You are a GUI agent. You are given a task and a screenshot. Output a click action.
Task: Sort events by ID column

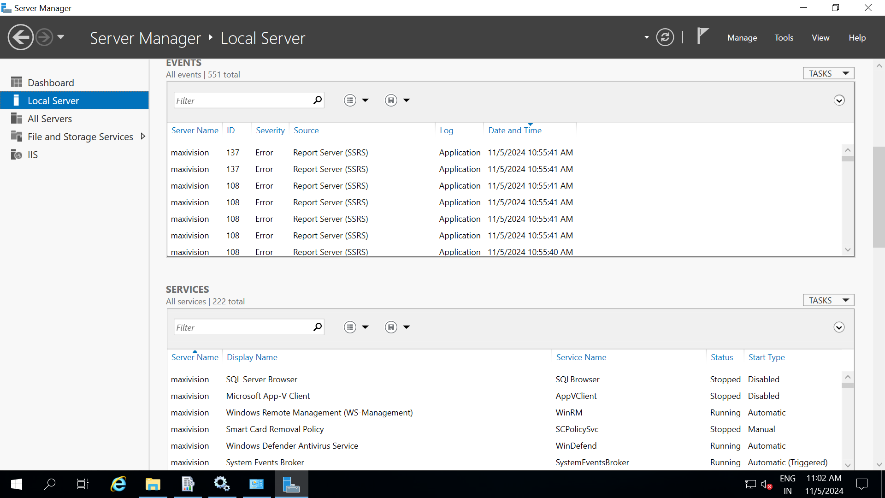(x=230, y=130)
